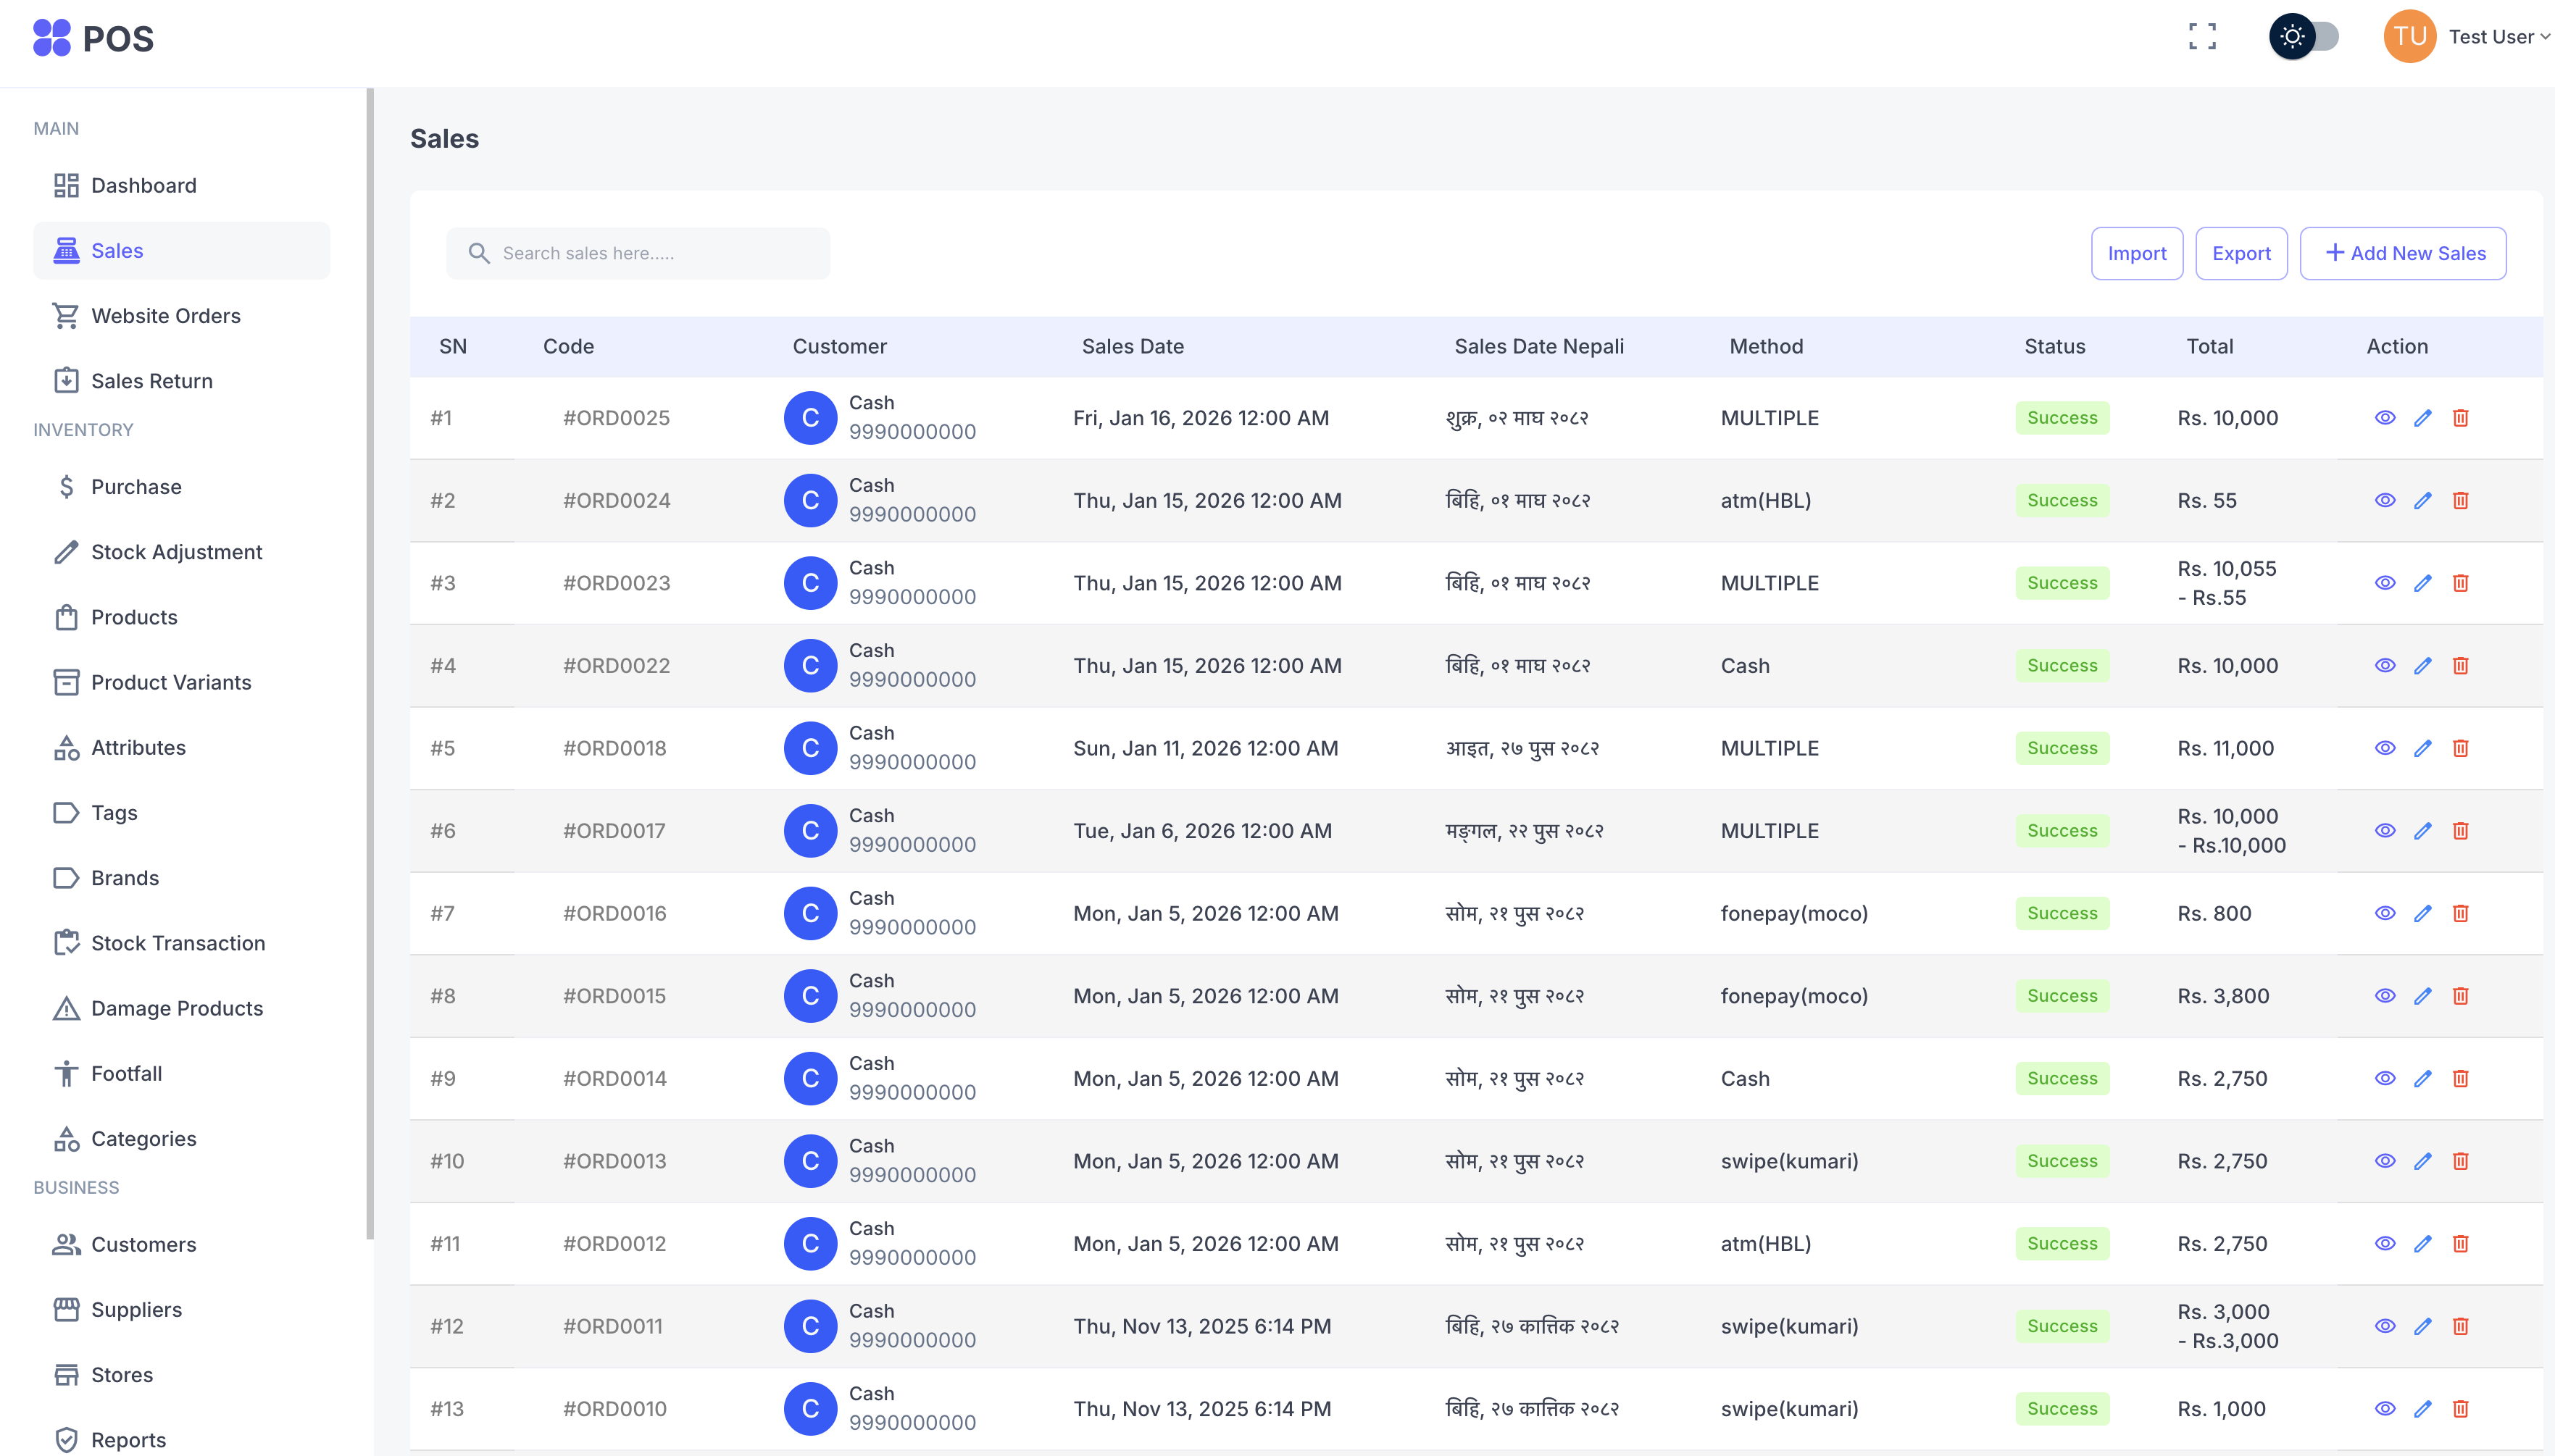This screenshot has height=1456, width=2555.
Task: Select Website Orders in the sidebar
Action: click(166, 315)
